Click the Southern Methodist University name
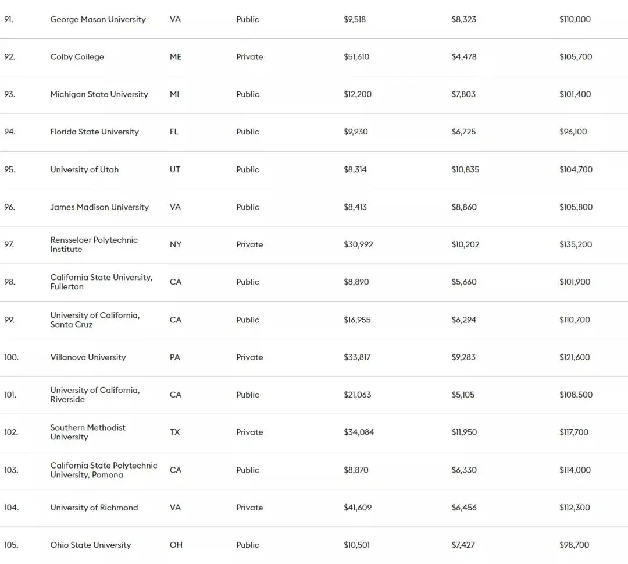The image size is (628, 564). tap(88, 432)
